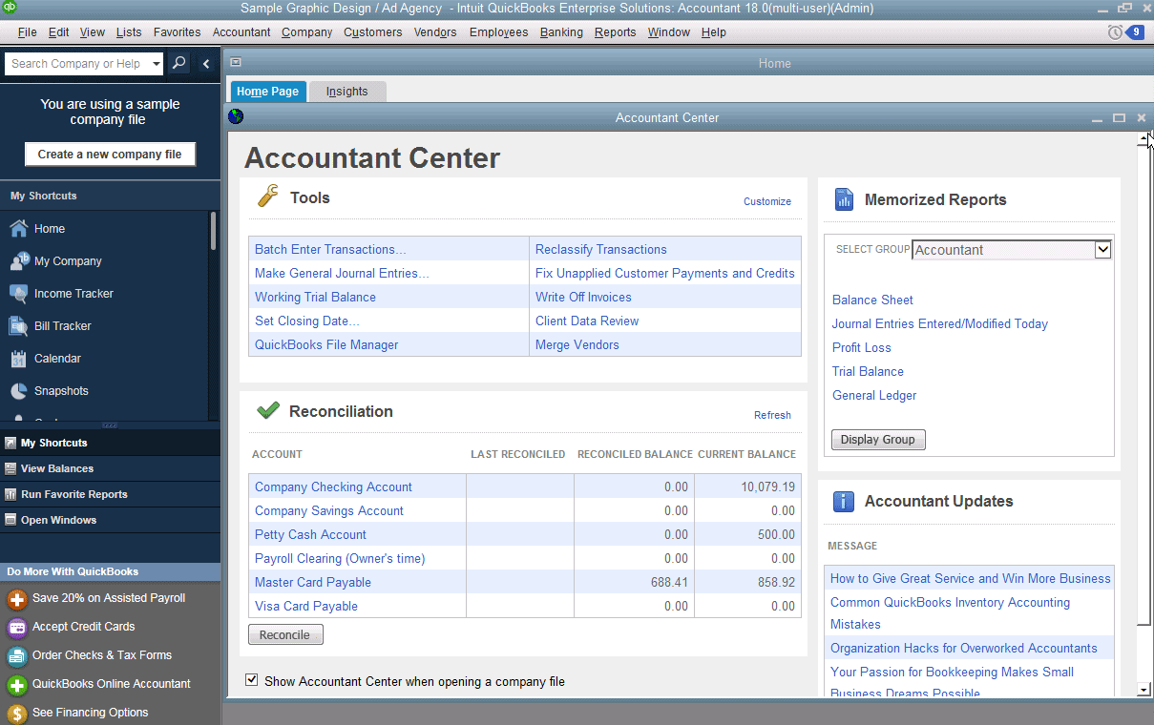
Task: Click the Tools wrench icon
Action: click(268, 197)
